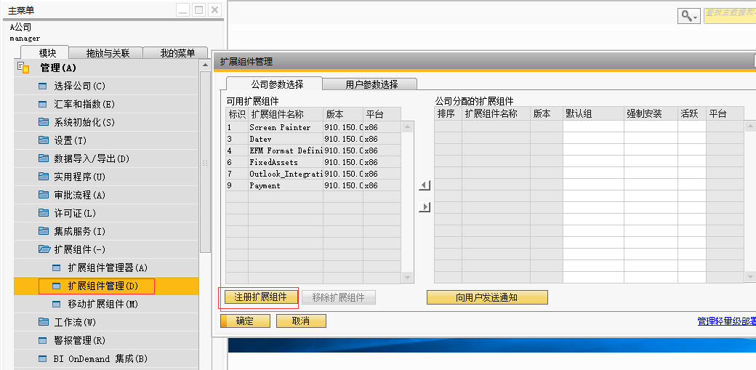This screenshot has height=370, width=756.
Task: Open the 管理轻量级部署 link
Action: click(x=726, y=321)
